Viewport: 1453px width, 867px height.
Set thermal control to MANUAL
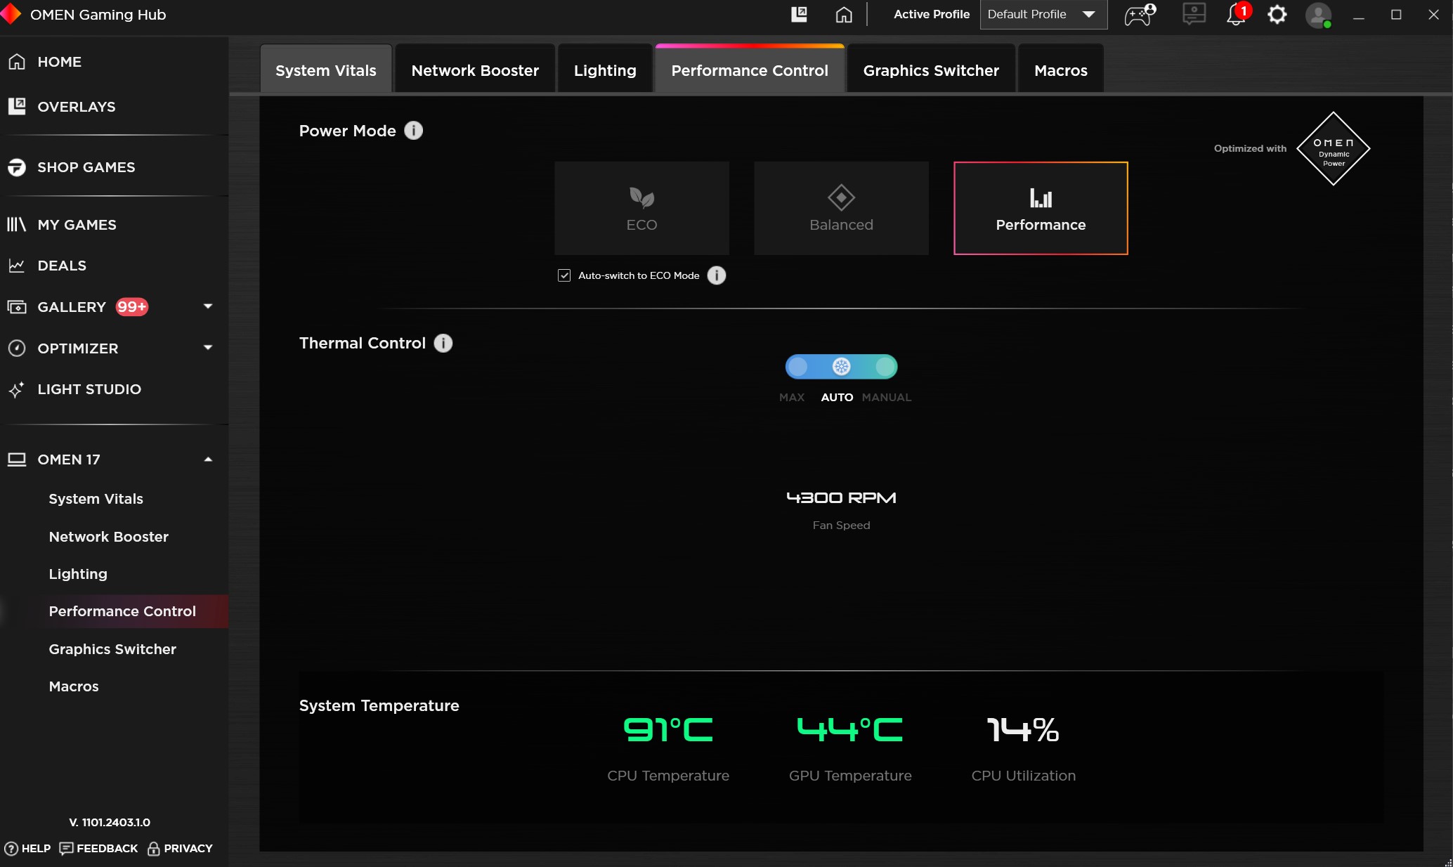coord(885,367)
